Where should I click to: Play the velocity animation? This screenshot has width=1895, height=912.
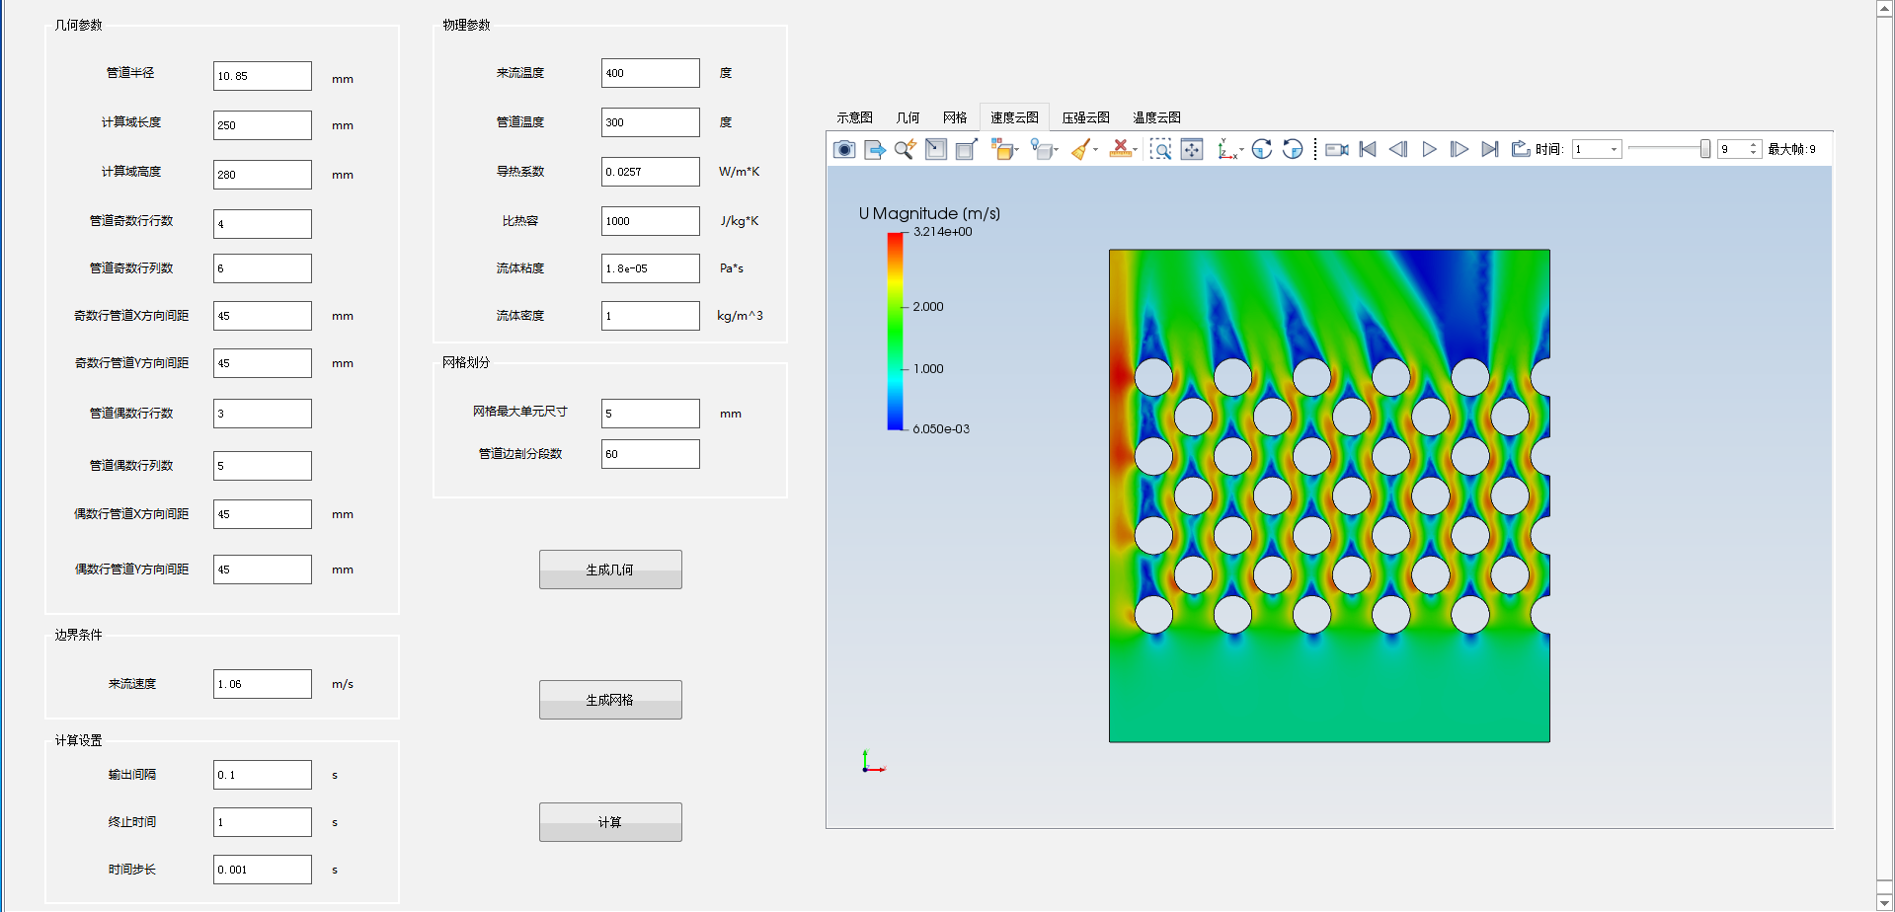(x=1429, y=149)
